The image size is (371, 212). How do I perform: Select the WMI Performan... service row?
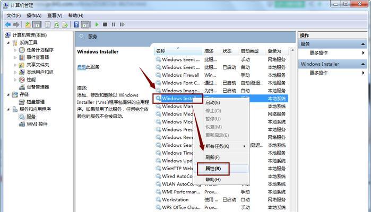221,192
